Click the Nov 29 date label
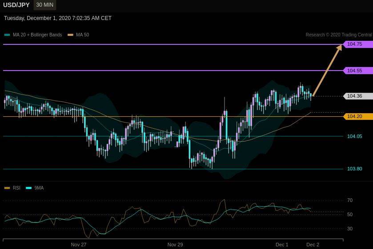 point(175,245)
